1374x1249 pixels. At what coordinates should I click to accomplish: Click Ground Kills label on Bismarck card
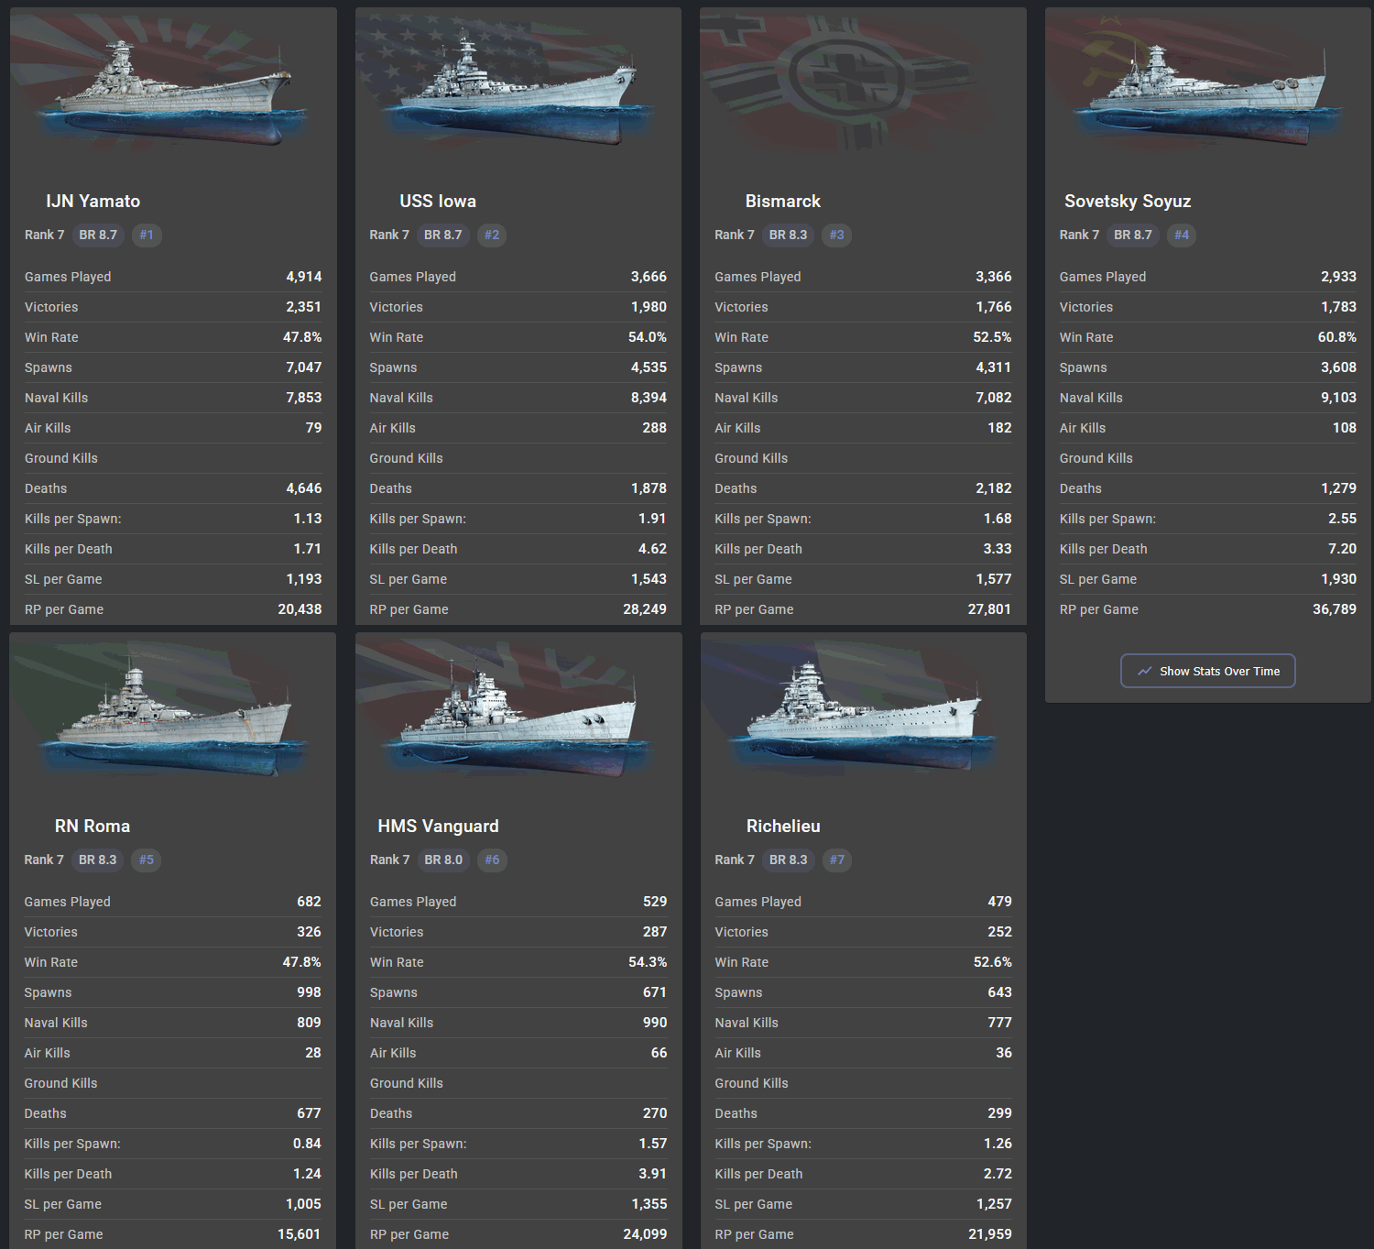pyautogui.click(x=751, y=458)
